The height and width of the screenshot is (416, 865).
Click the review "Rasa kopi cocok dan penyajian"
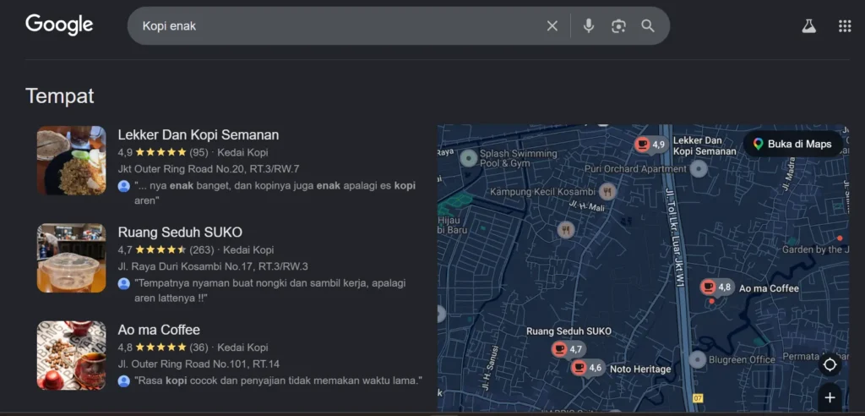tap(278, 380)
